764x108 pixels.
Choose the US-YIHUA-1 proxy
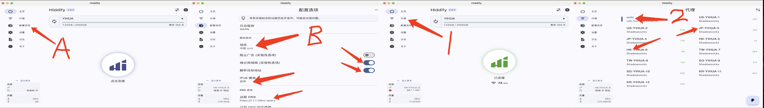pos(728,19)
